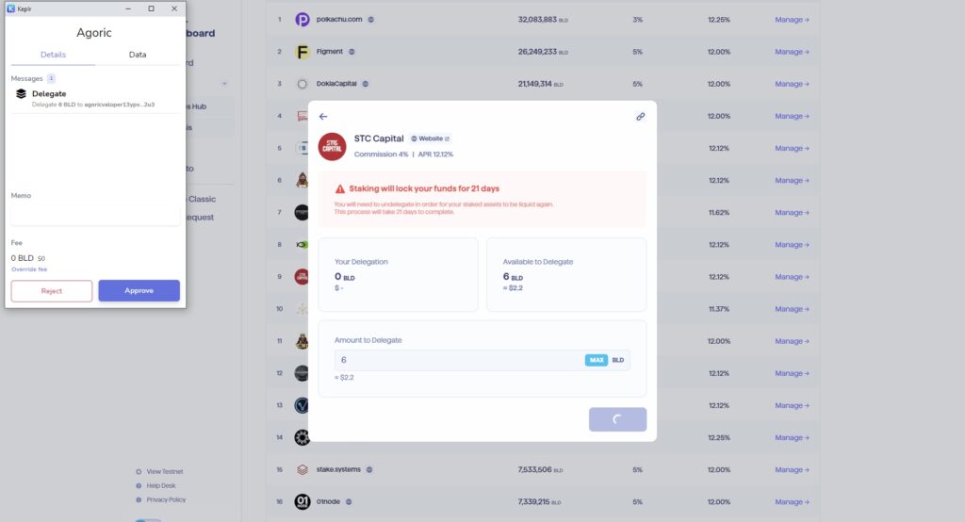Click the Override fee link
The width and height of the screenshot is (965, 522).
[x=28, y=269]
